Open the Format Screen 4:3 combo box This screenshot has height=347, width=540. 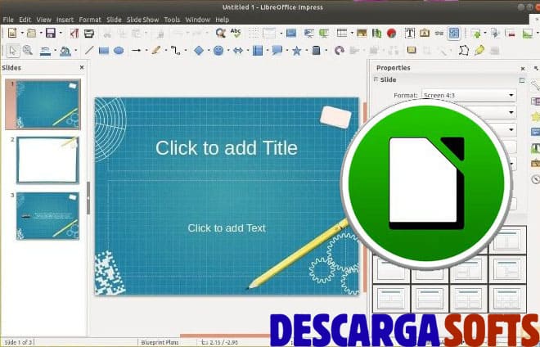469,95
